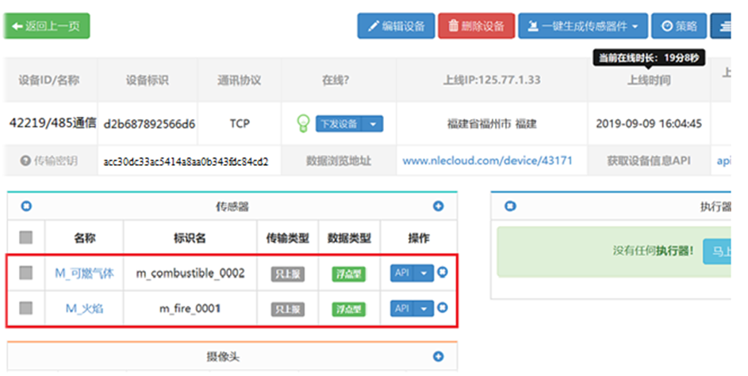Screen dimensions: 748x376
Task: Click 浮点型 tag in M_火焰 row
Action: [x=349, y=309]
